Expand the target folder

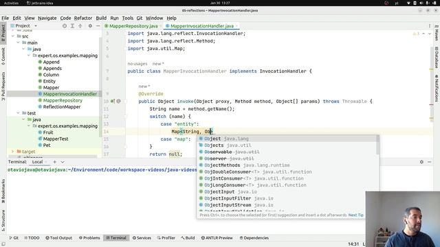(12, 152)
